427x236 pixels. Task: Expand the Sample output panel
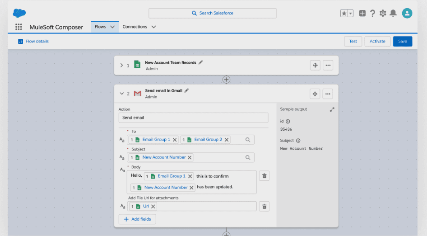(x=332, y=109)
